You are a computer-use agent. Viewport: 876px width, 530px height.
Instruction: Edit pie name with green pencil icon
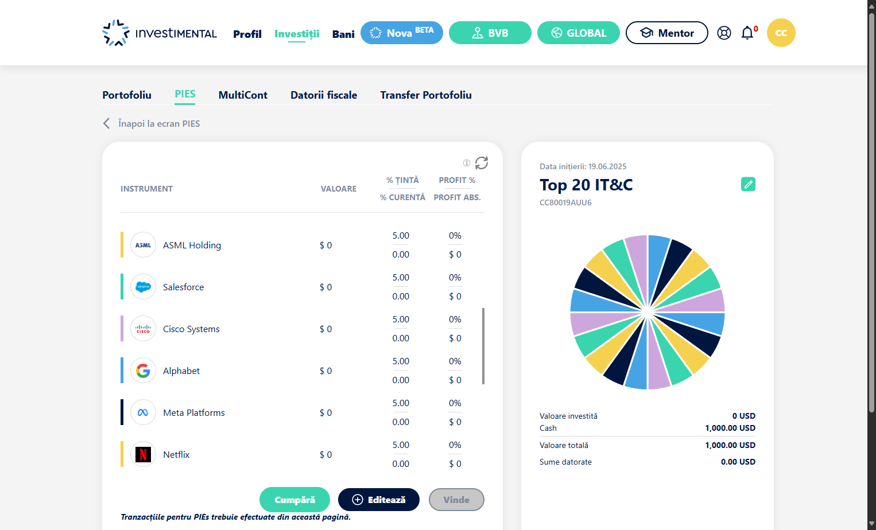pos(748,184)
